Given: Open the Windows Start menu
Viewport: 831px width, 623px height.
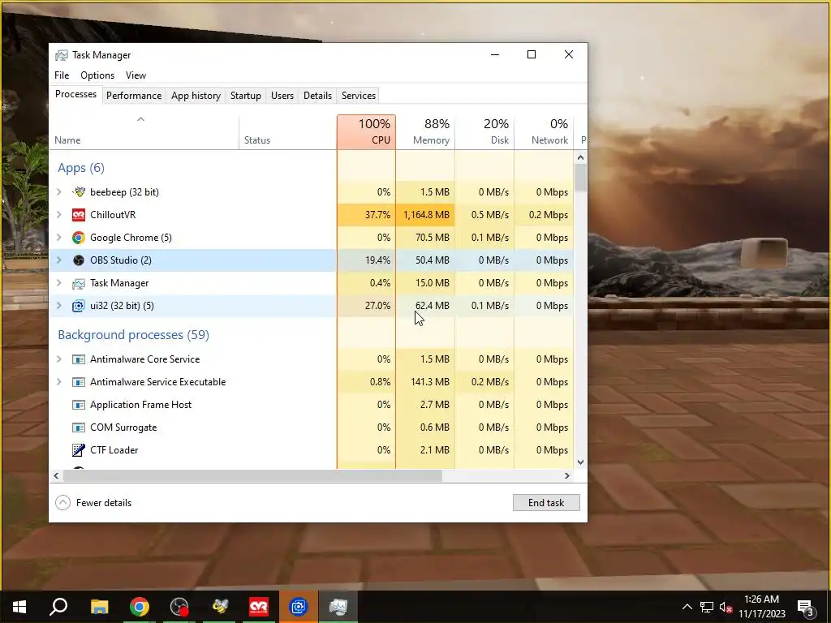Looking at the screenshot, I should [19, 607].
